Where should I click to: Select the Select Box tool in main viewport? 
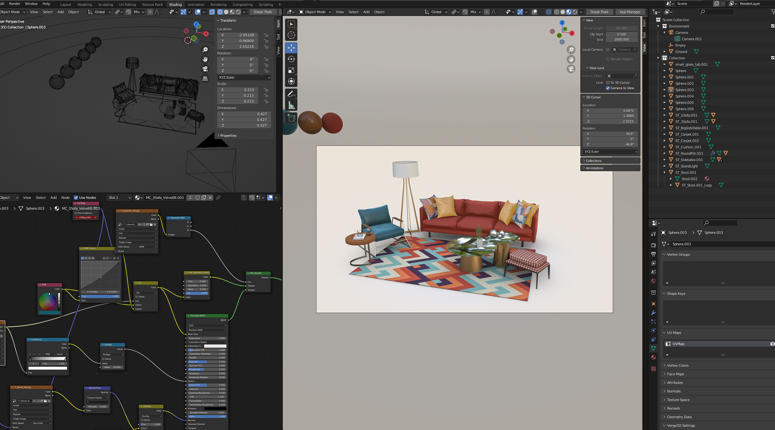[291, 24]
